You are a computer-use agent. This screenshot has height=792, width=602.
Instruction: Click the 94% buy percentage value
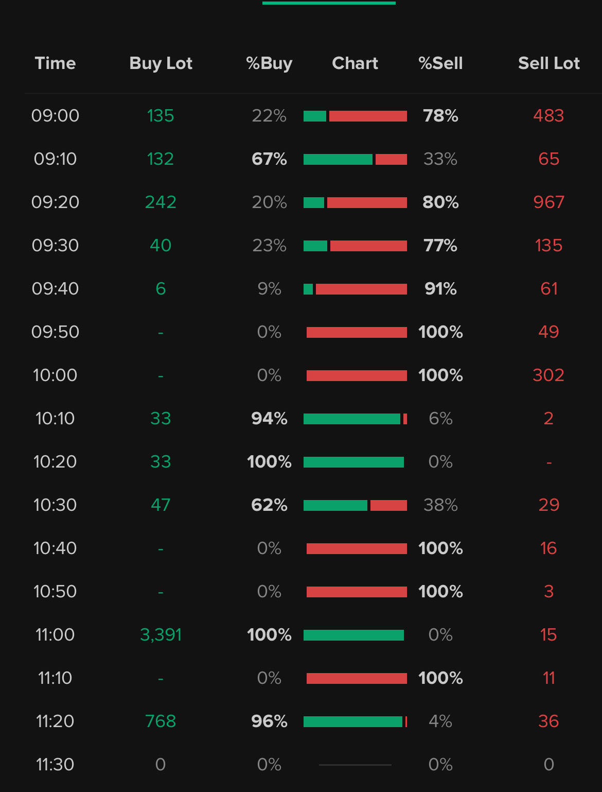(x=269, y=419)
